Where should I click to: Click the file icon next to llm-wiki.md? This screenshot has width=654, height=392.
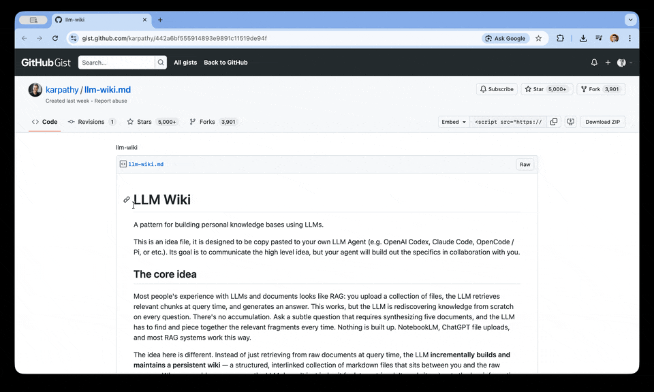click(x=123, y=164)
